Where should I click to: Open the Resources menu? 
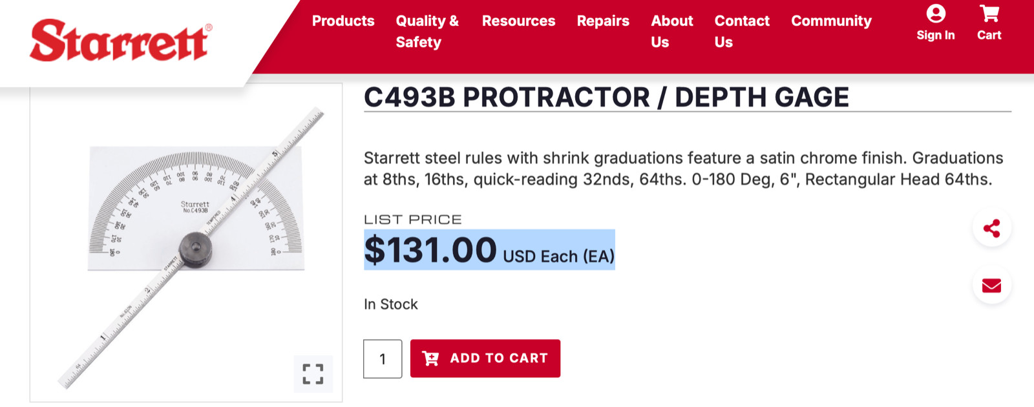[x=518, y=21]
